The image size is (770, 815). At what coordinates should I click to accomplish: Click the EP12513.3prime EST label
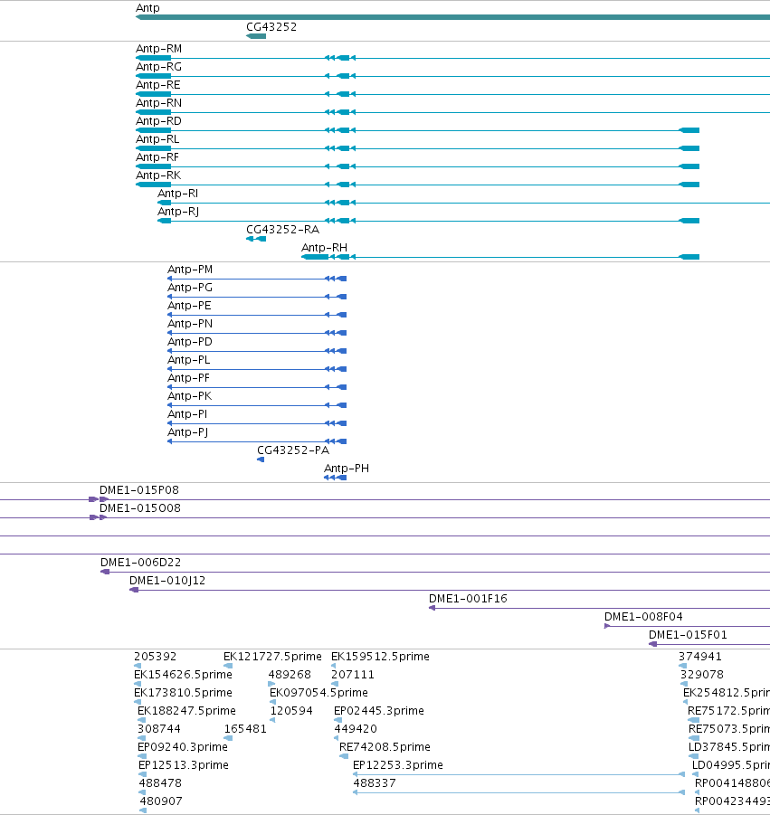coord(184,765)
